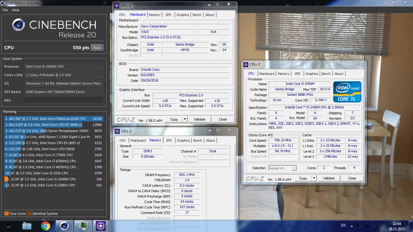Open the Help menu in Cinebench
The height and width of the screenshot is (232, 413).
pyautogui.click(x=16, y=10)
